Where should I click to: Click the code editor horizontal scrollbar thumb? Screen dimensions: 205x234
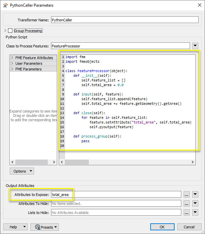click(x=77, y=162)
